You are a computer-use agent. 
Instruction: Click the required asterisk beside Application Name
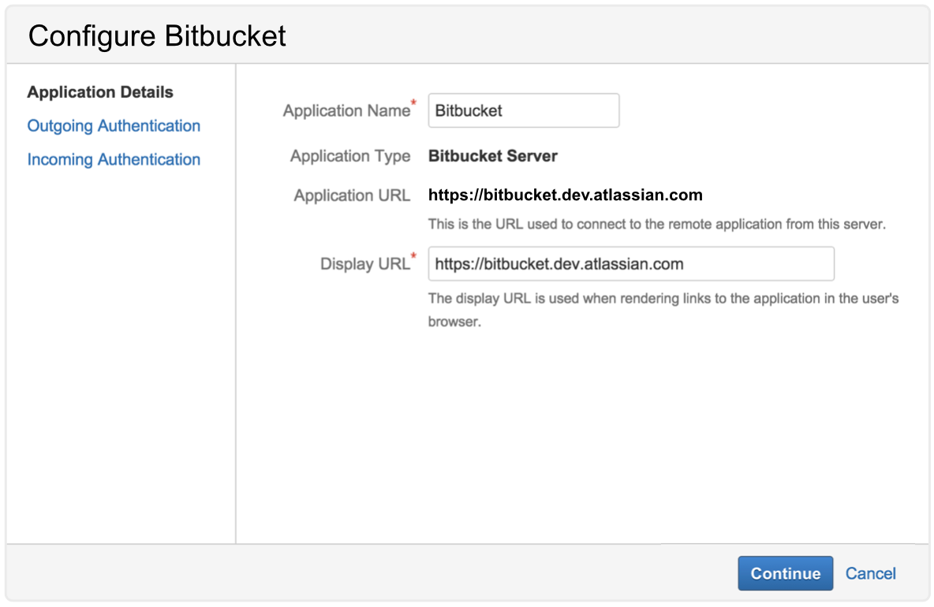click(414, 103)
